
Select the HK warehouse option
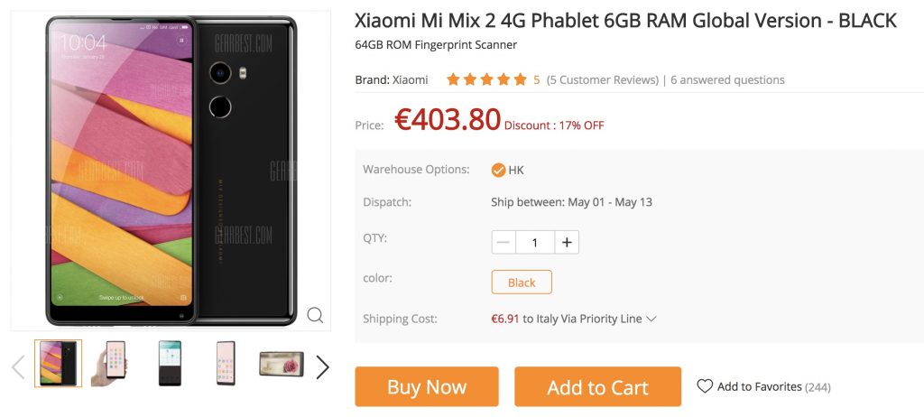pyautogui.click(x=507, y=171)
